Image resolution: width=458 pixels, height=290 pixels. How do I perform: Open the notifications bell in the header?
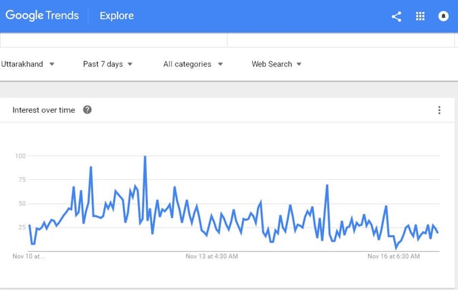[444, 16]
